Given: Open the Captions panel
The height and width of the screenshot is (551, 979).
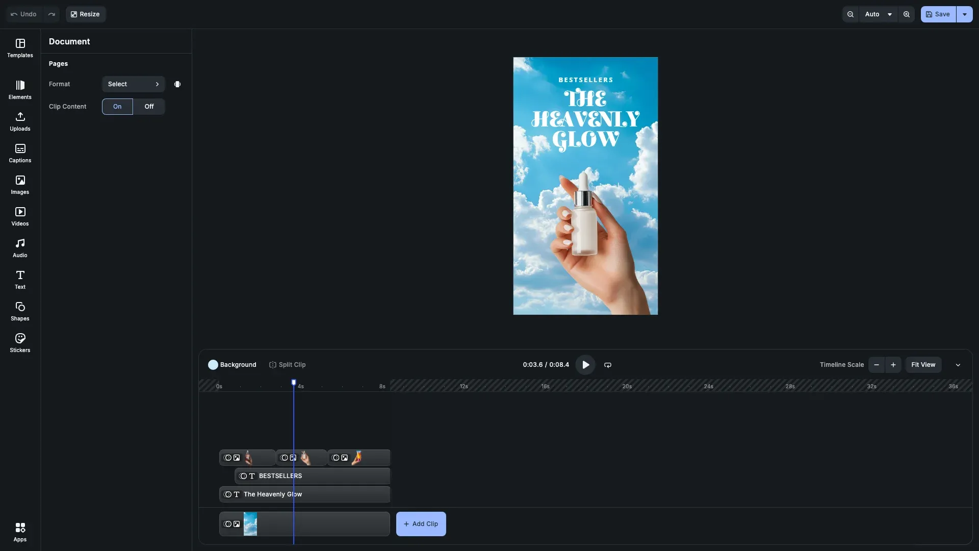Looking at the screenshot, I should tap(20, 153).
